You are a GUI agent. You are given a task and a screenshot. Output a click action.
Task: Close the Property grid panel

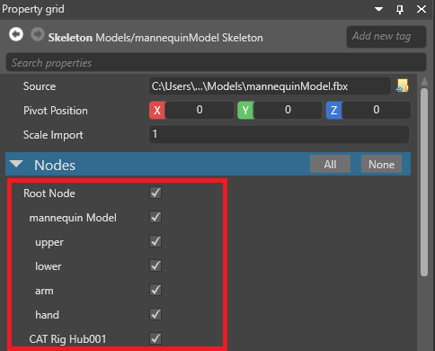(x=422, y=9)
